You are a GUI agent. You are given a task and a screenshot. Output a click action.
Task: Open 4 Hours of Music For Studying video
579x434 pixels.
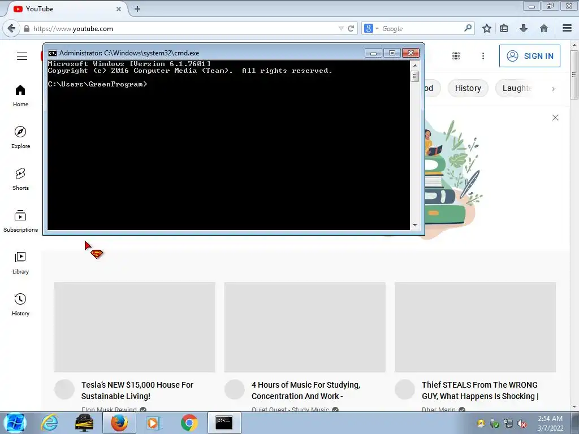click(x=306, y=390)
